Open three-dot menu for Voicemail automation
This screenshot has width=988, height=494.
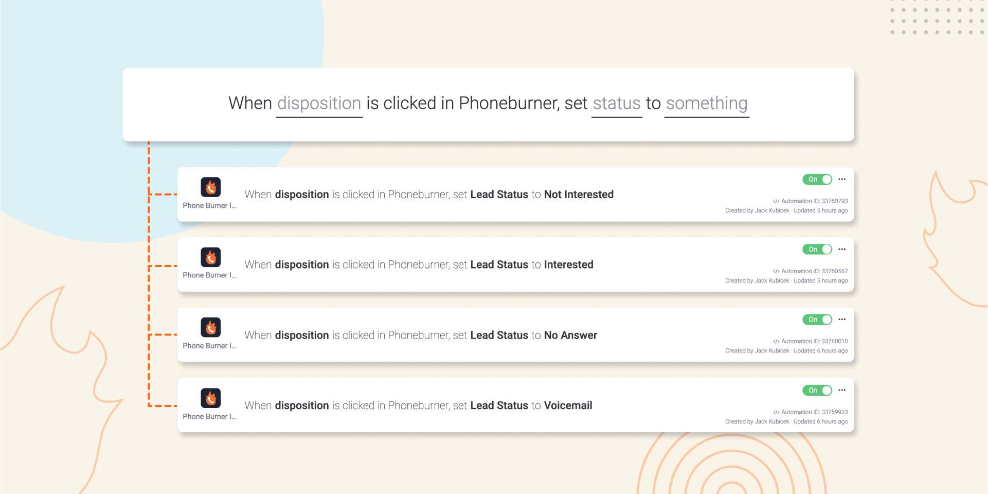tap(842, 390)
